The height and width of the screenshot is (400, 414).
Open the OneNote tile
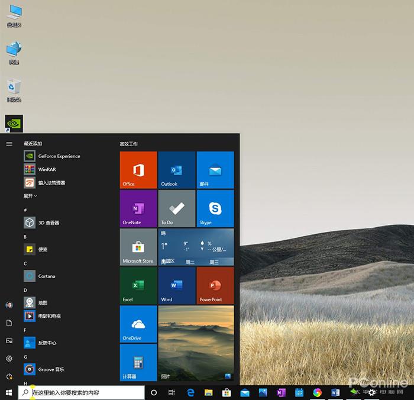pos(138,208)
